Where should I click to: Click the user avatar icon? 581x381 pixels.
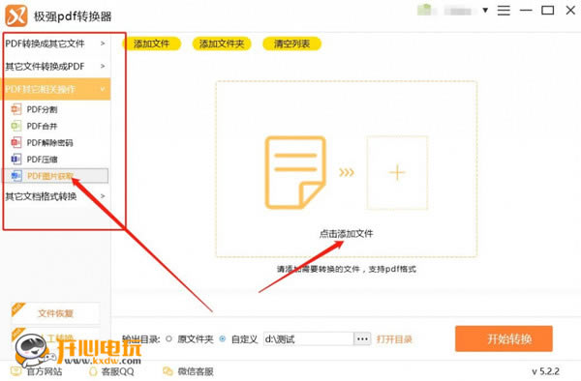click(x=424, y=10)
